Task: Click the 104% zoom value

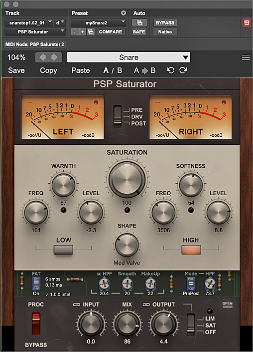Action: pyautogui.click(x=16, y=57)
